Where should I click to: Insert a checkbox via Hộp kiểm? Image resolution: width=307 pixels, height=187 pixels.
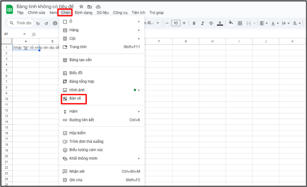[78, 133]
